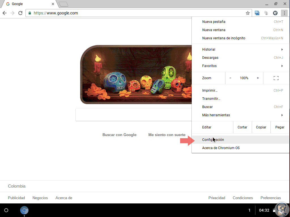The image size is (290, 217).
Task: Open Preferencias link
Action: coord(270,198)
